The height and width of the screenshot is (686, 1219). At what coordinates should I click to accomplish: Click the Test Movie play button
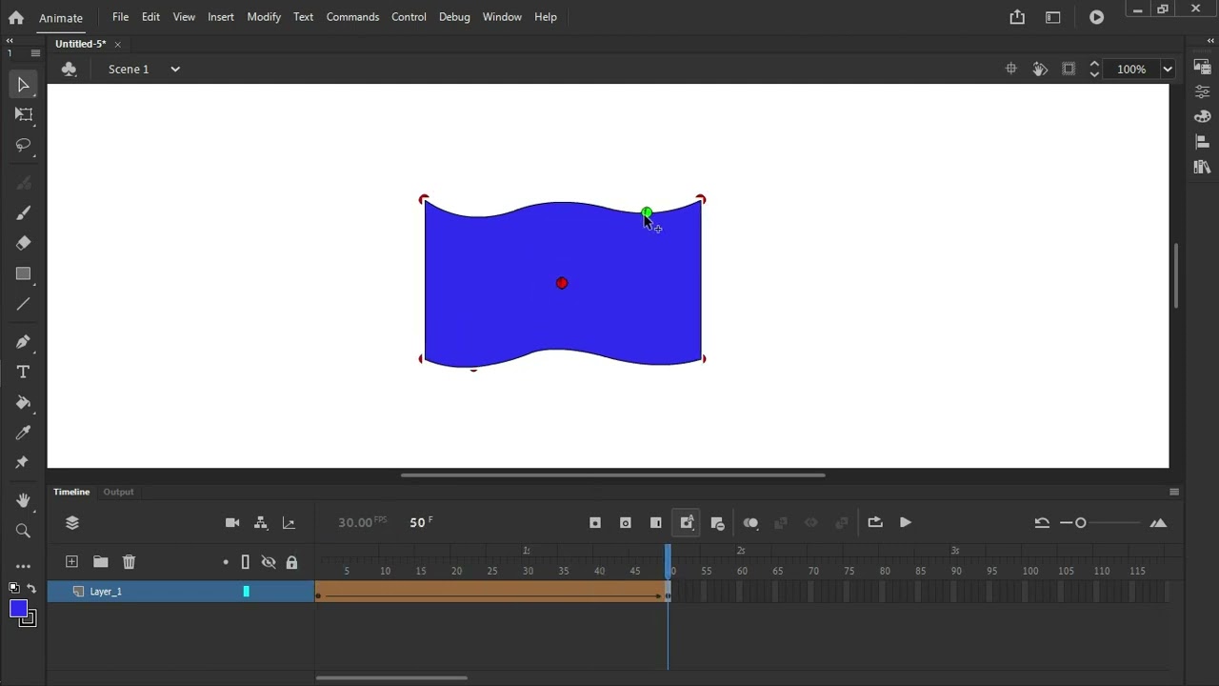pos(1096,17)
